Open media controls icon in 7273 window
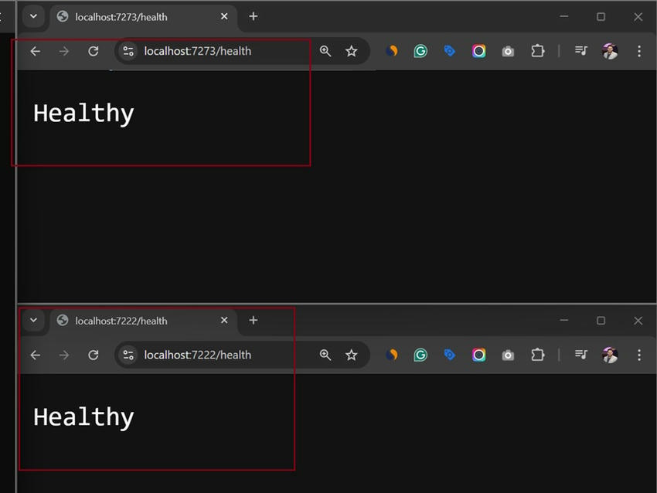Image resolution: width=657 pixels, height=493 pixels. (x=581, y=51)
